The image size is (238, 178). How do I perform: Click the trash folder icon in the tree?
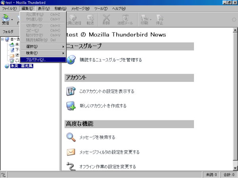point(12,61)
